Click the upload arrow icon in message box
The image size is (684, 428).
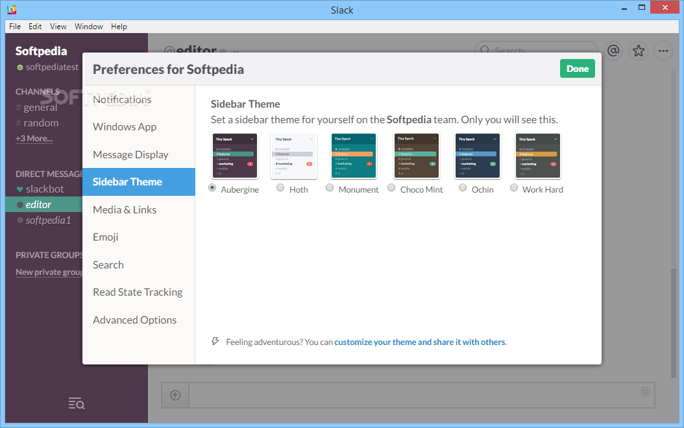(x=175, y=396)
